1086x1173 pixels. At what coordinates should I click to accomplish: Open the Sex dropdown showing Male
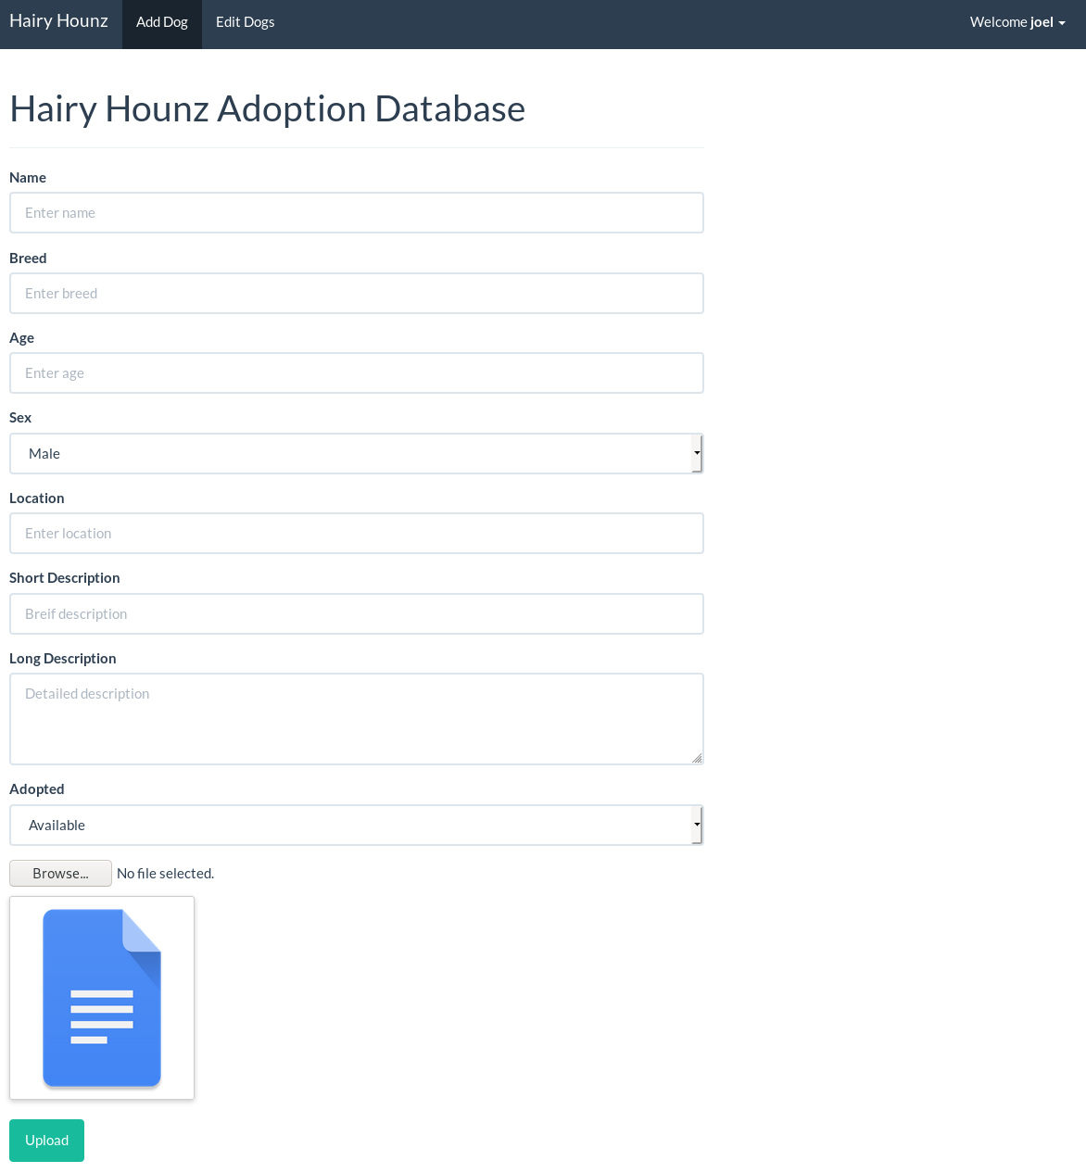pyautogui.click(x=357, y=454)
